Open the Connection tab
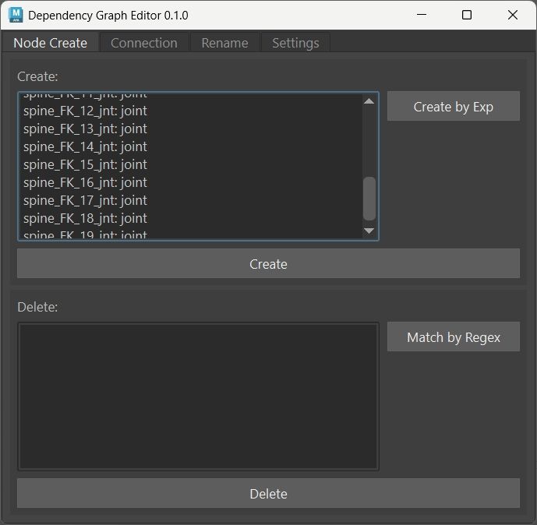This screenshot has width=537, height=525. point(144,43)
